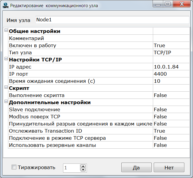Maximize the node editing window
The width and height of the screenshot is (193, 178).
click(168, 4)
